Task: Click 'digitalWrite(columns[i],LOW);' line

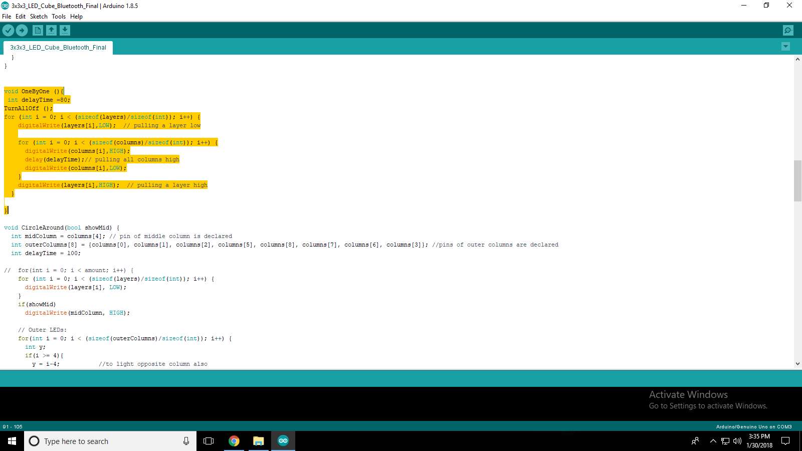Action: coord(76,168)
